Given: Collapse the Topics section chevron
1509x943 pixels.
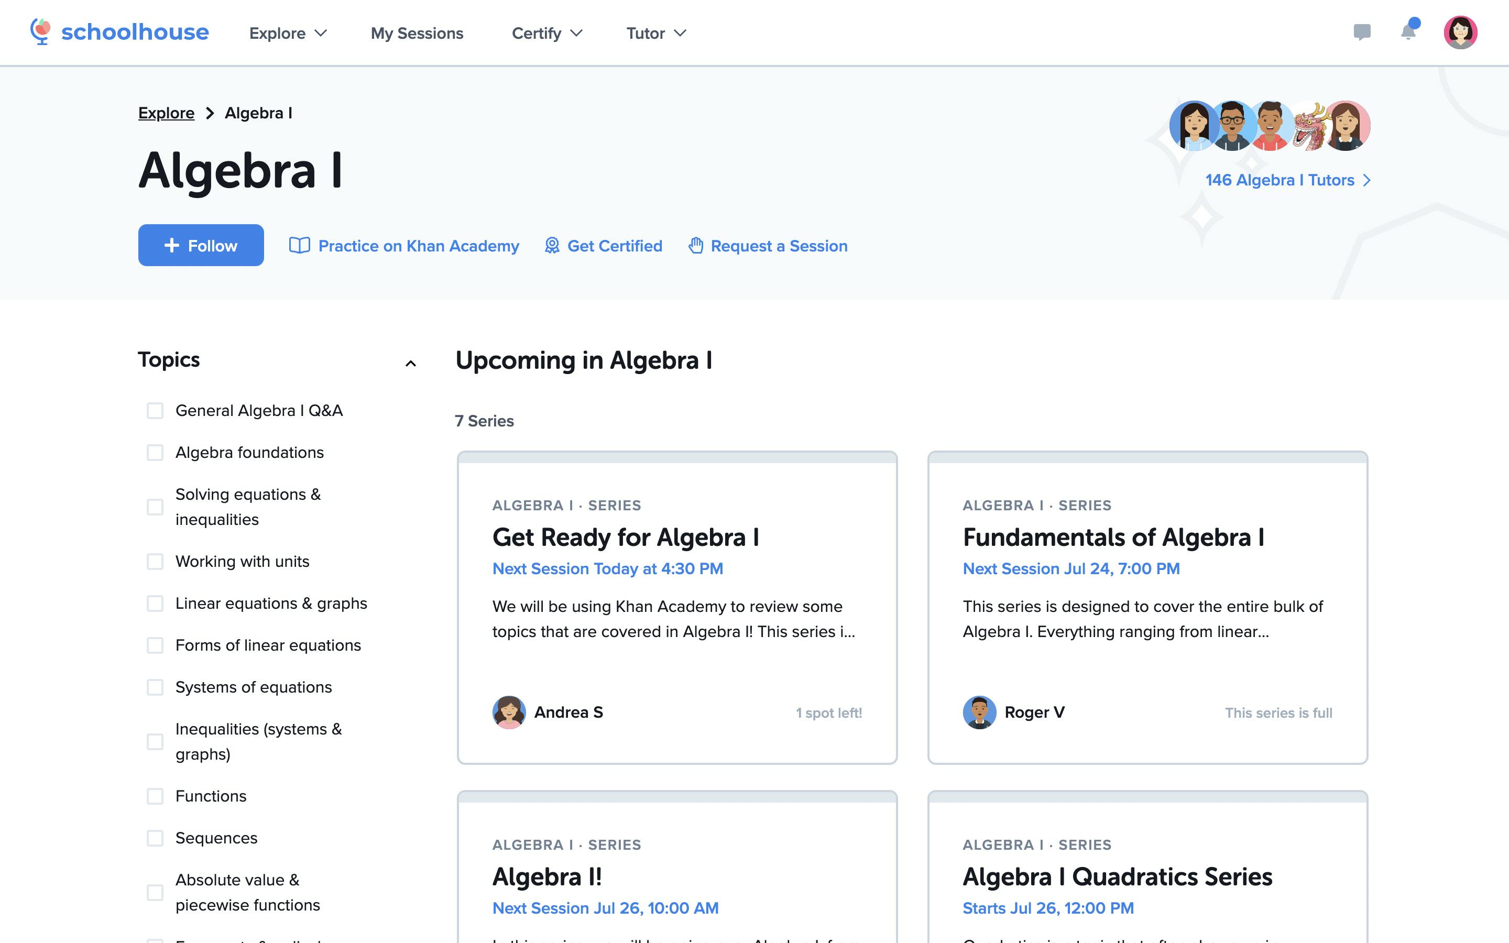Looking at the screenshot, I should point(410,364).
